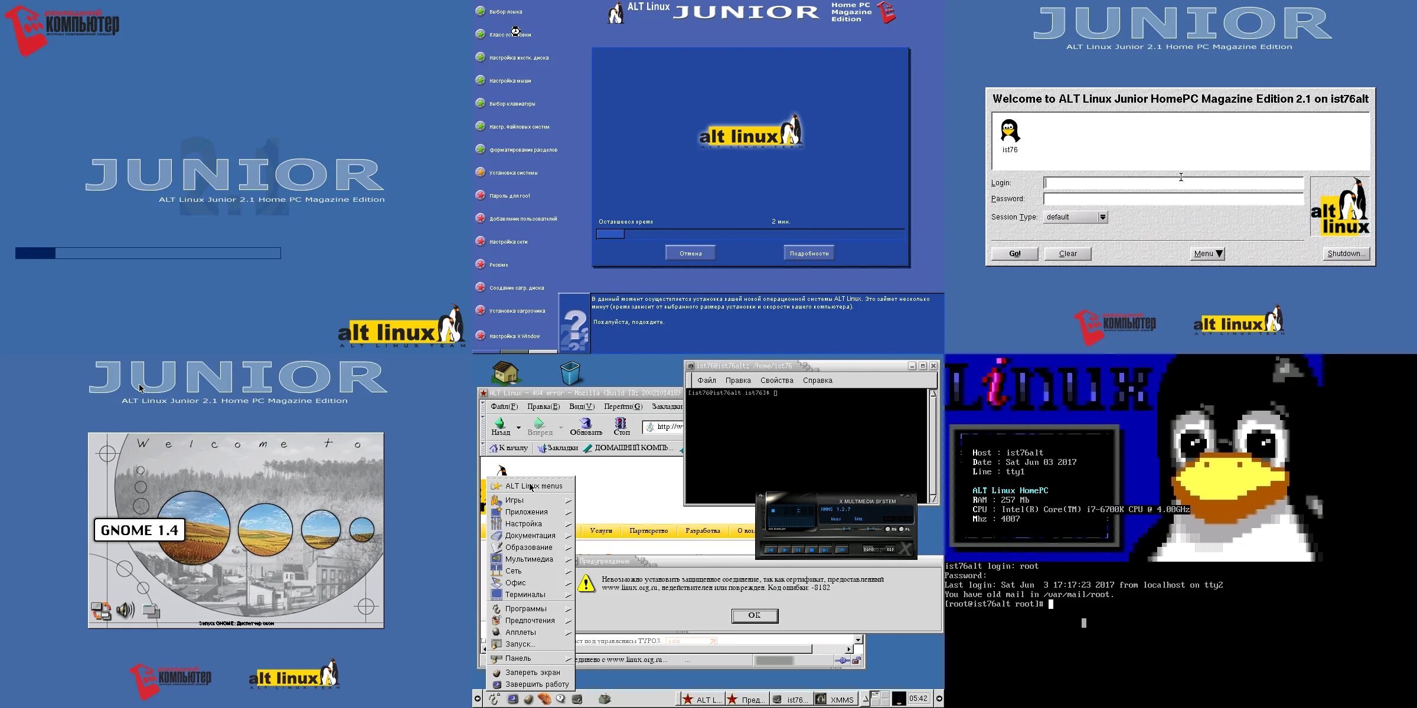
Task: Click the desk guide pager on the GNOME panel
Action: (x=880, y=699)
